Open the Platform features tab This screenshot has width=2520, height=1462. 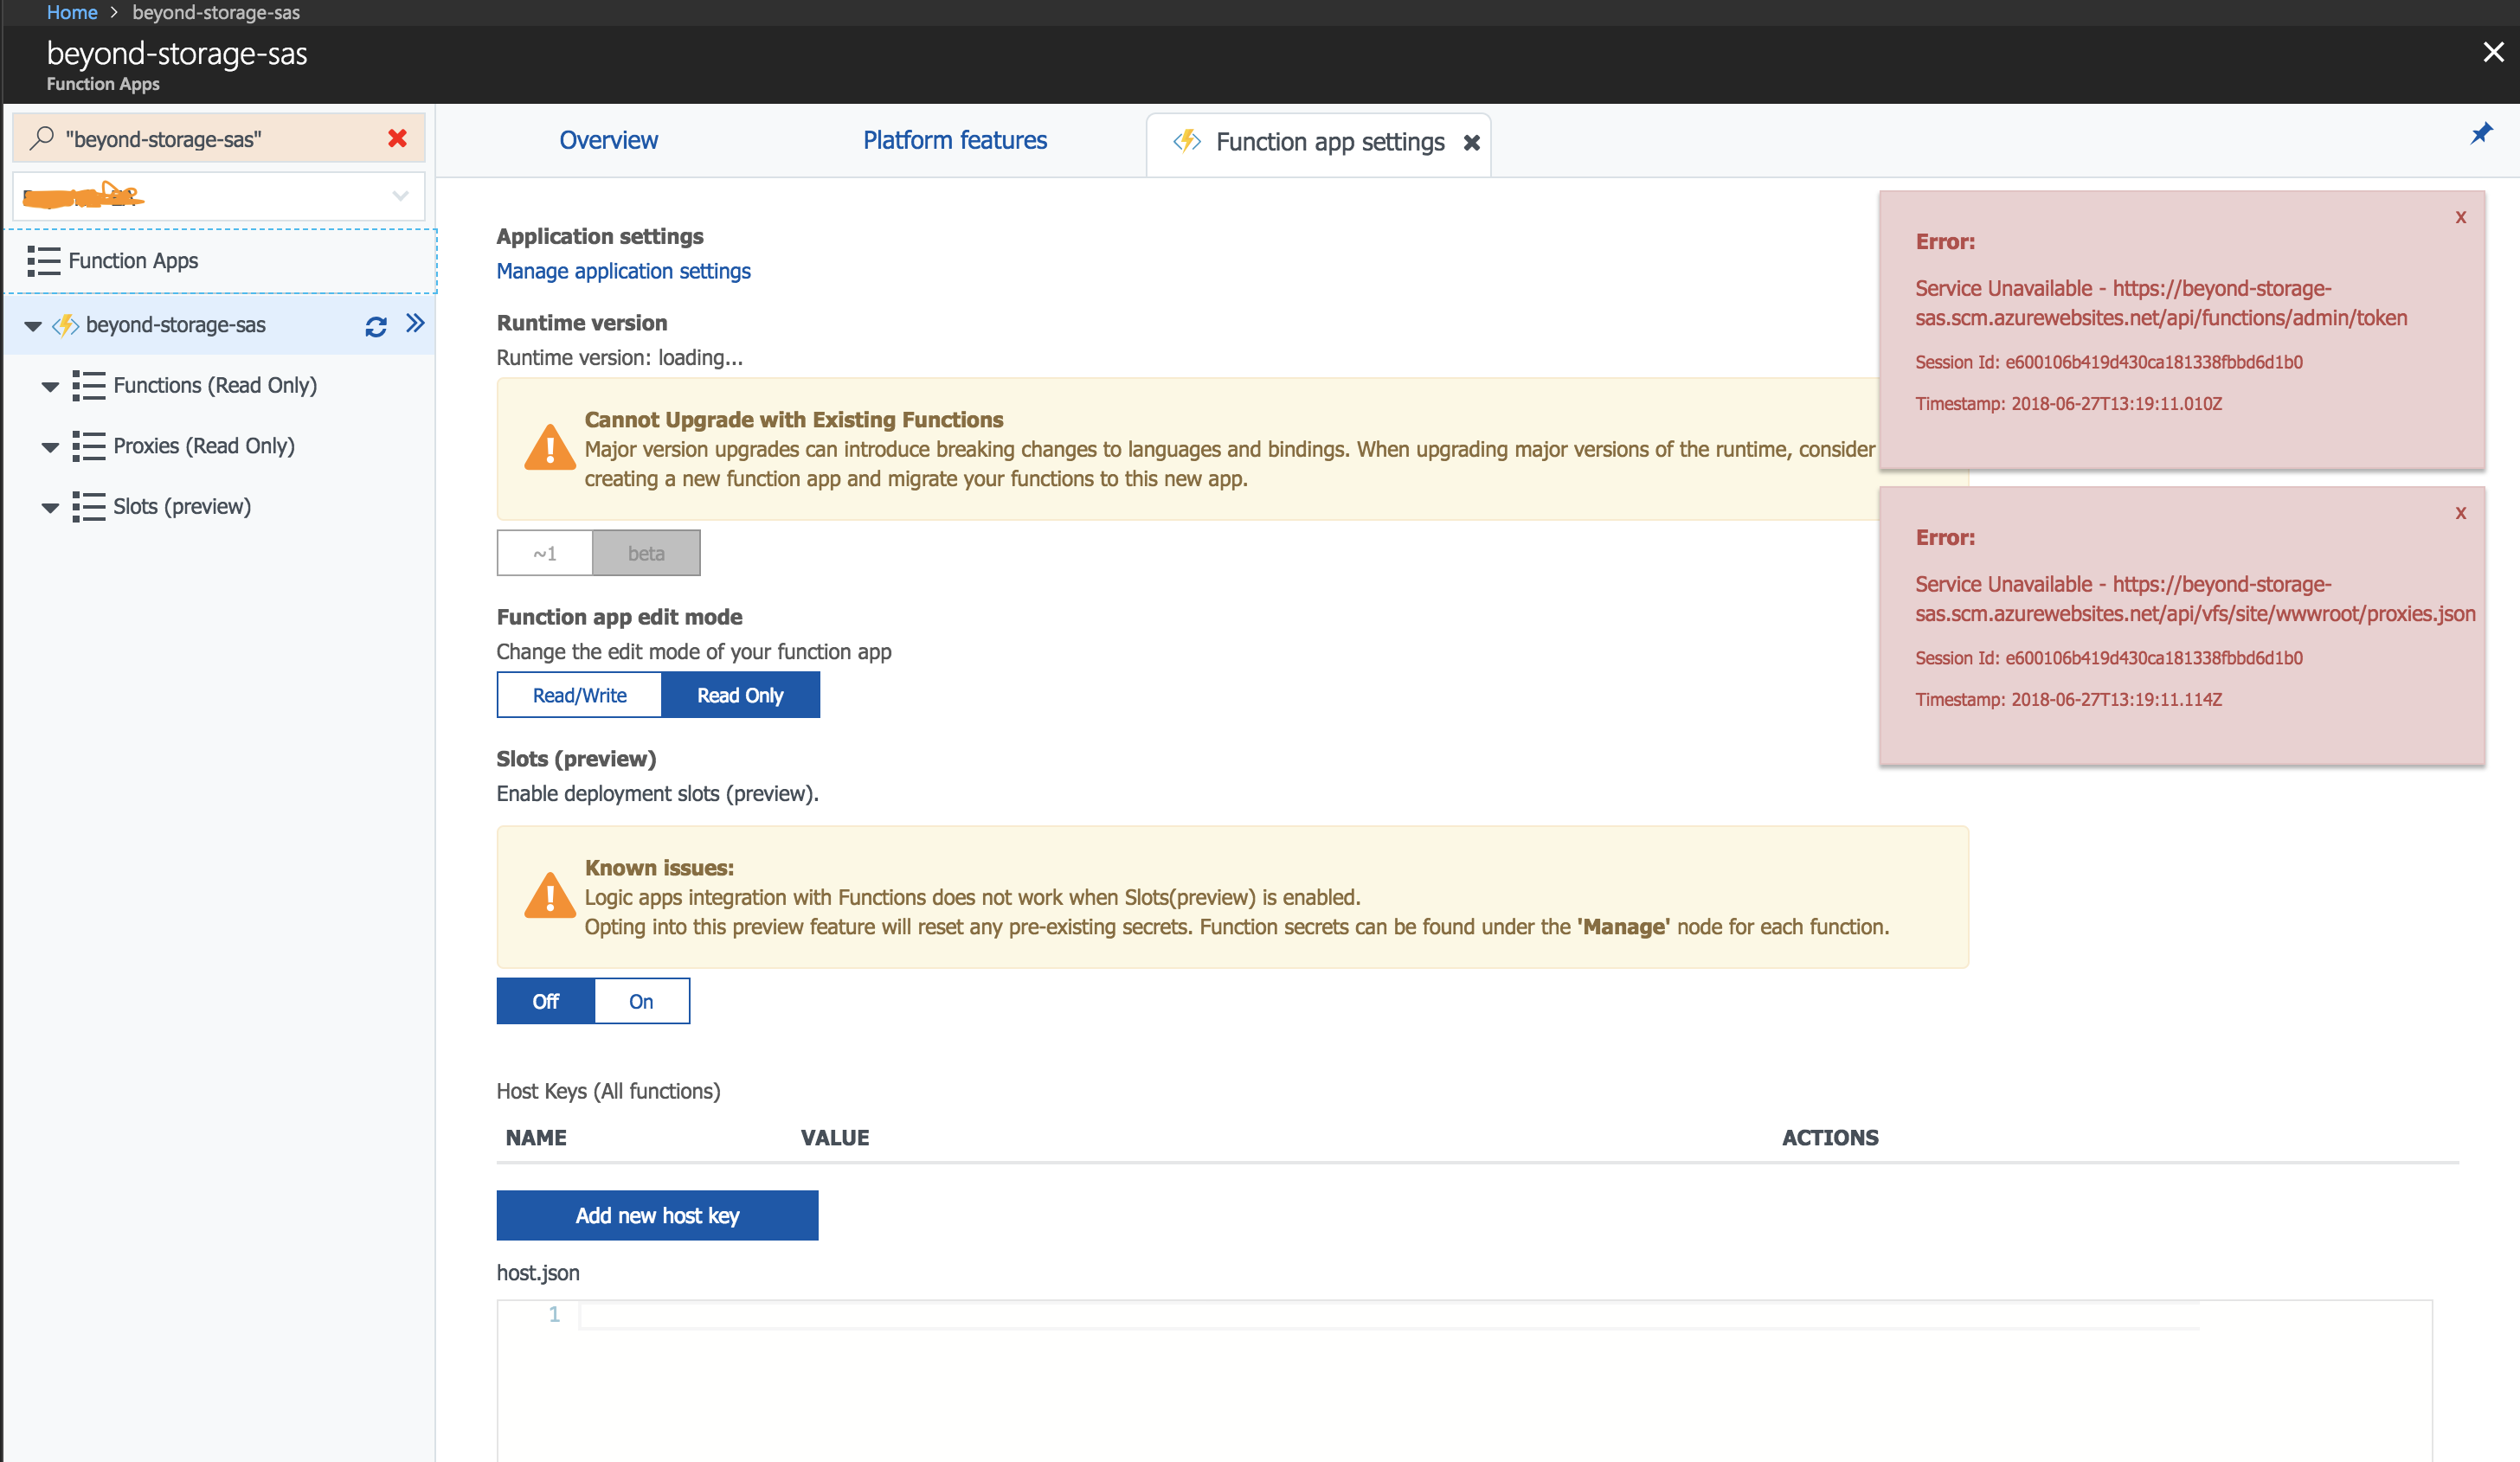(x=954, y=140)
